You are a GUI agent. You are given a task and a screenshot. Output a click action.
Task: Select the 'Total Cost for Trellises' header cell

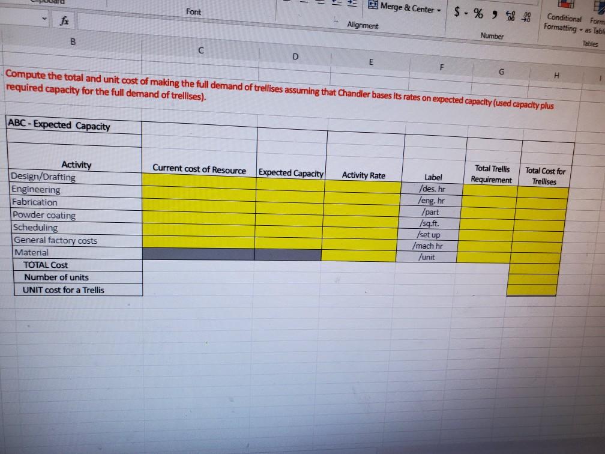coord(545,176)
